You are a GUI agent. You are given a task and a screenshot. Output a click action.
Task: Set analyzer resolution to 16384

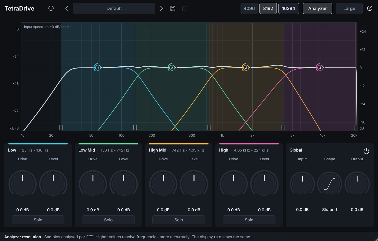pyautogui.click(x=289, y=8)
